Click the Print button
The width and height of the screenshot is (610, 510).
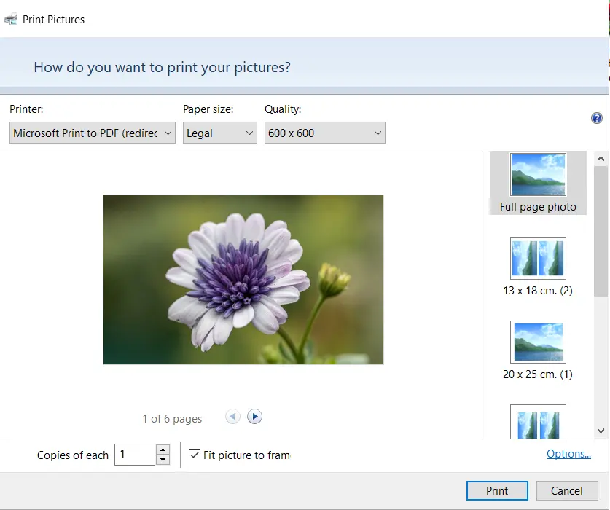pyautogui.click(x=496, y=490)
